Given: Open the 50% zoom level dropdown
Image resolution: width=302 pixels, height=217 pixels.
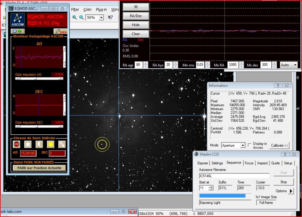Looking at the screenshot, I should point(101,18).
